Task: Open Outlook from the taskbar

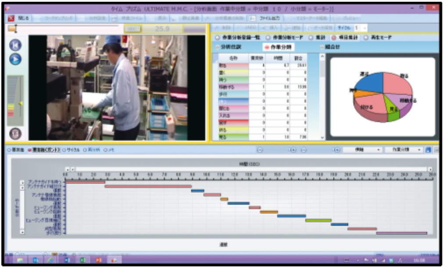Action: 36,260
